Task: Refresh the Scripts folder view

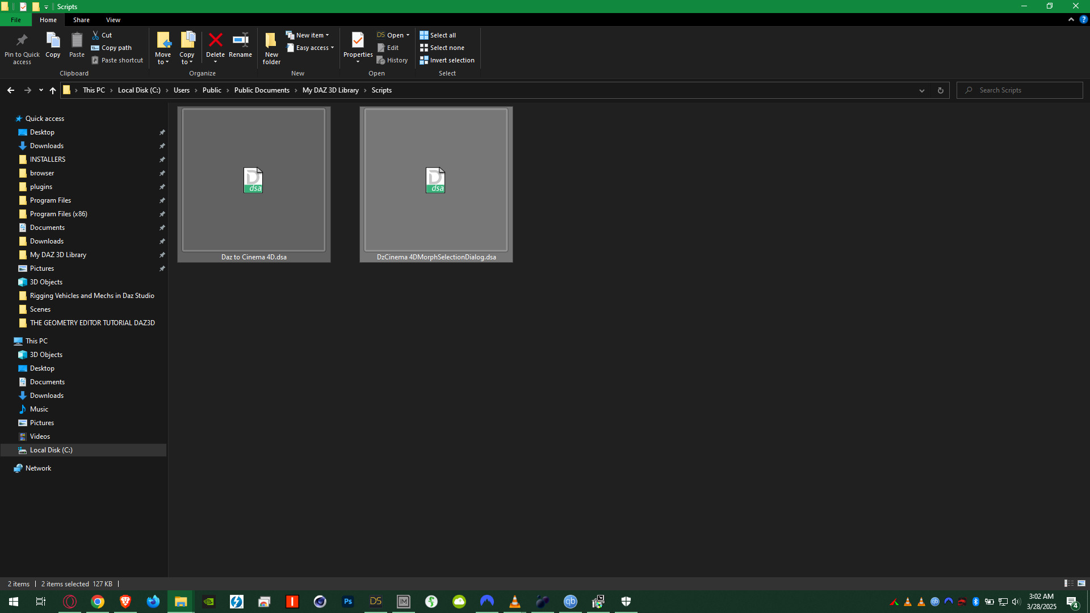Action: (x=940, y=90)
